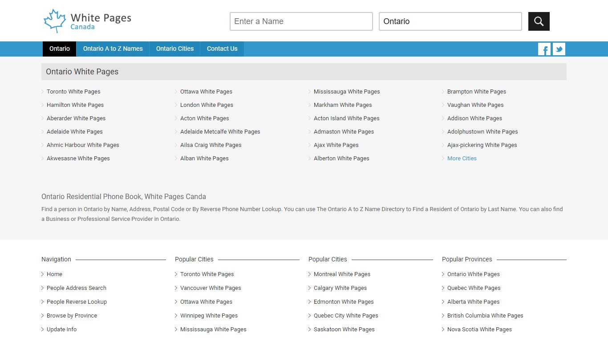
Task: Go to Home in footer Navigation
Action: [x=54, y=274]
